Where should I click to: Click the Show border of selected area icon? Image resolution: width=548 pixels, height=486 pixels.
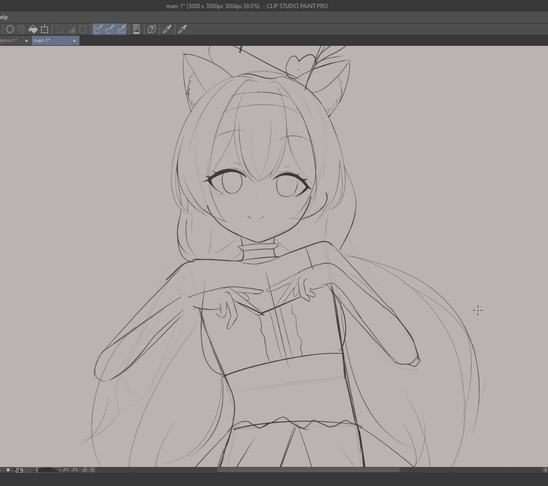[x=83, y=30]
